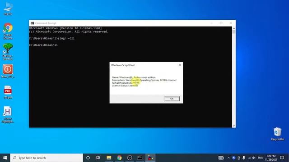Close the Command Prompt window

(x=231, y=23)
